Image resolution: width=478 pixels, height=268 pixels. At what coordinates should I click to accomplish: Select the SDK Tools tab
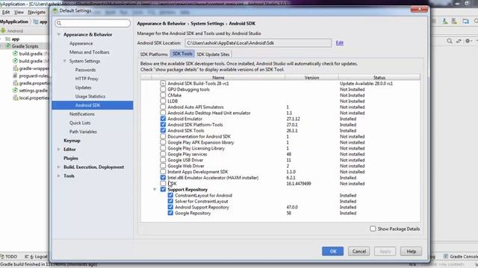tap(182, 54)
